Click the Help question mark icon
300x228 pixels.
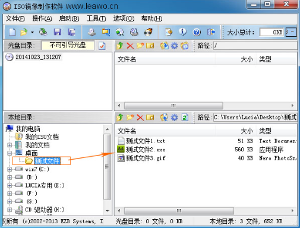(197, 32)
